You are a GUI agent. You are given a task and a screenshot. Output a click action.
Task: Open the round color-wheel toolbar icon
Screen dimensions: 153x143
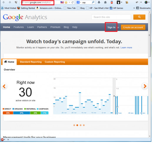click(x=146, y=2)
